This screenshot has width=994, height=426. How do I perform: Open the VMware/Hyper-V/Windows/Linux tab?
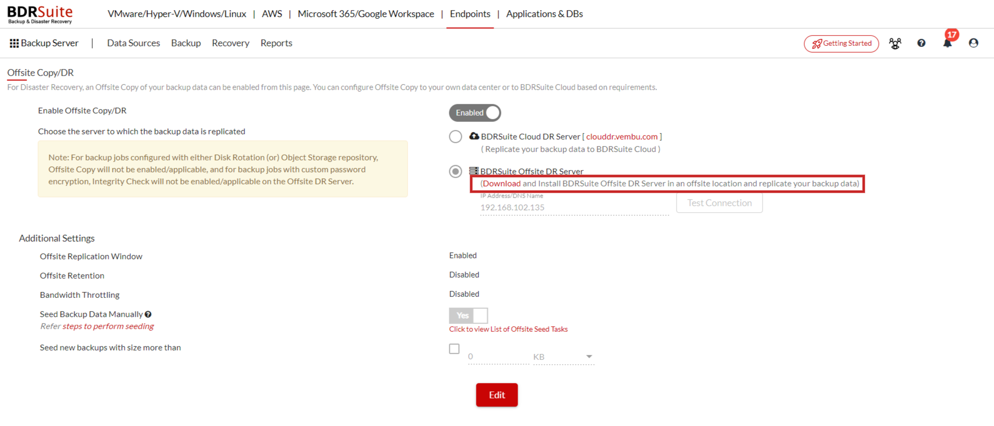pyautogui.click(x=177, y=14)
